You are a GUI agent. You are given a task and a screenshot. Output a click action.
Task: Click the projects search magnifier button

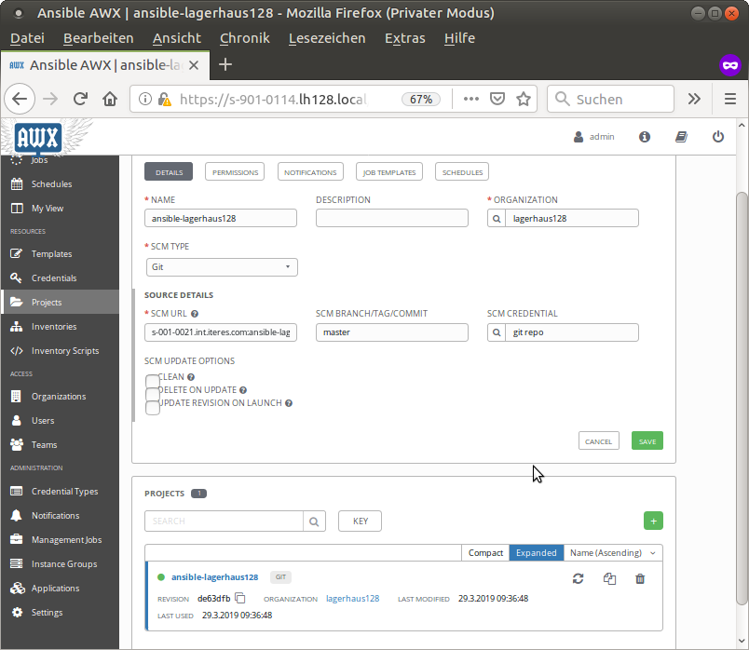314,521
